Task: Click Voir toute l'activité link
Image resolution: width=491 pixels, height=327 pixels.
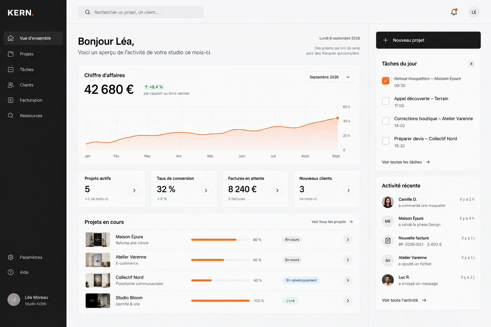Action: click(x=404, y=300)
